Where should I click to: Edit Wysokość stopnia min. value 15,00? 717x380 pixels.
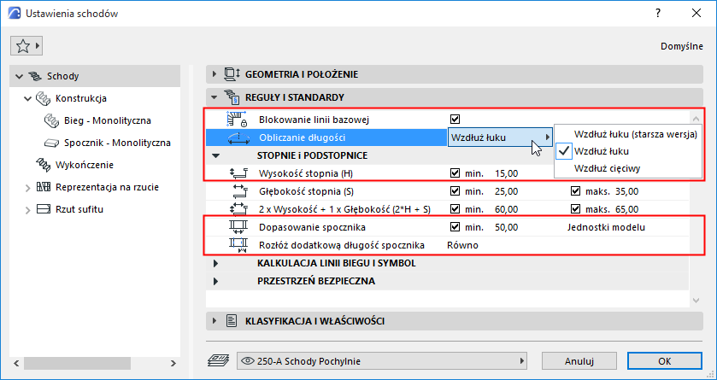coord(506,173)
